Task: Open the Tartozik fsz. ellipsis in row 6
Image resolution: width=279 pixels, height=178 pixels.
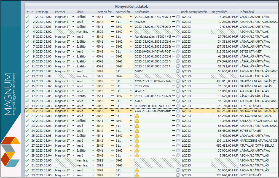Action: tap(112, 42)
